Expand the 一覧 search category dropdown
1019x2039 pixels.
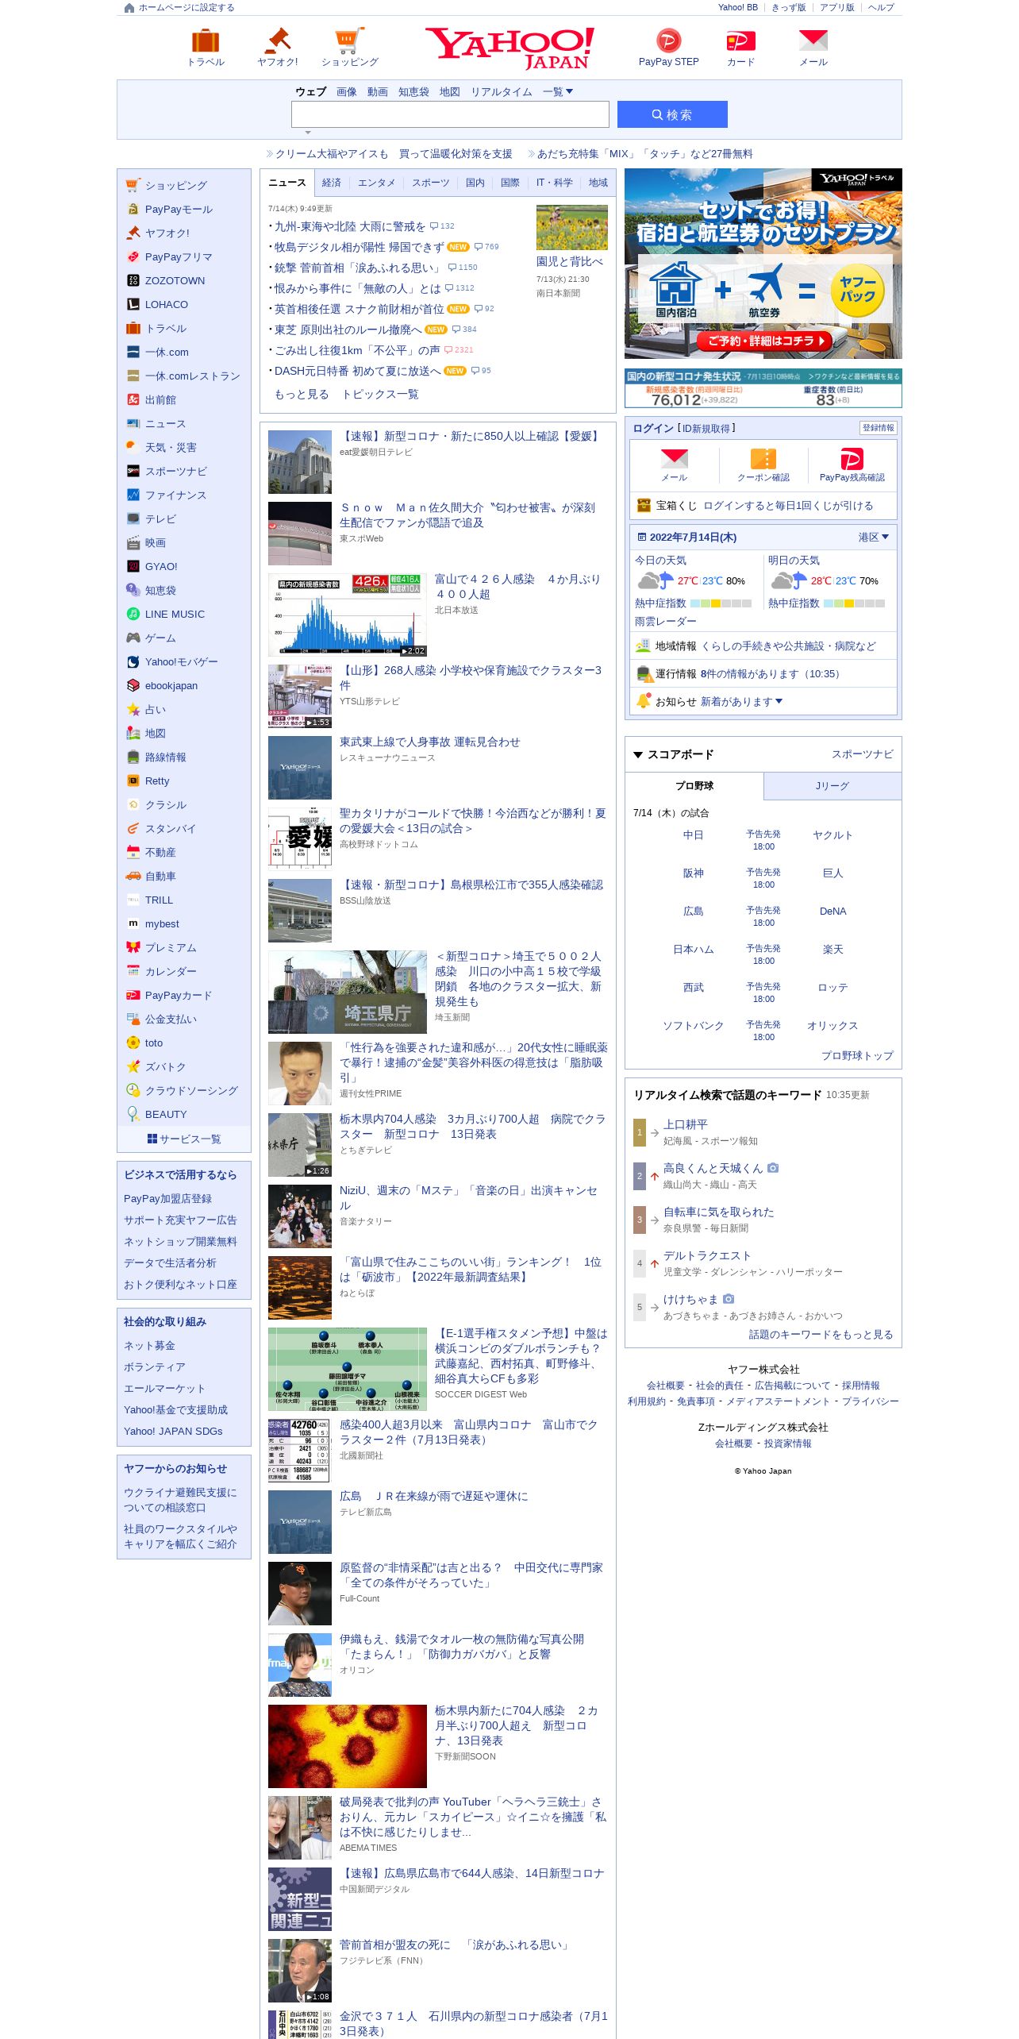pos(558,92)
